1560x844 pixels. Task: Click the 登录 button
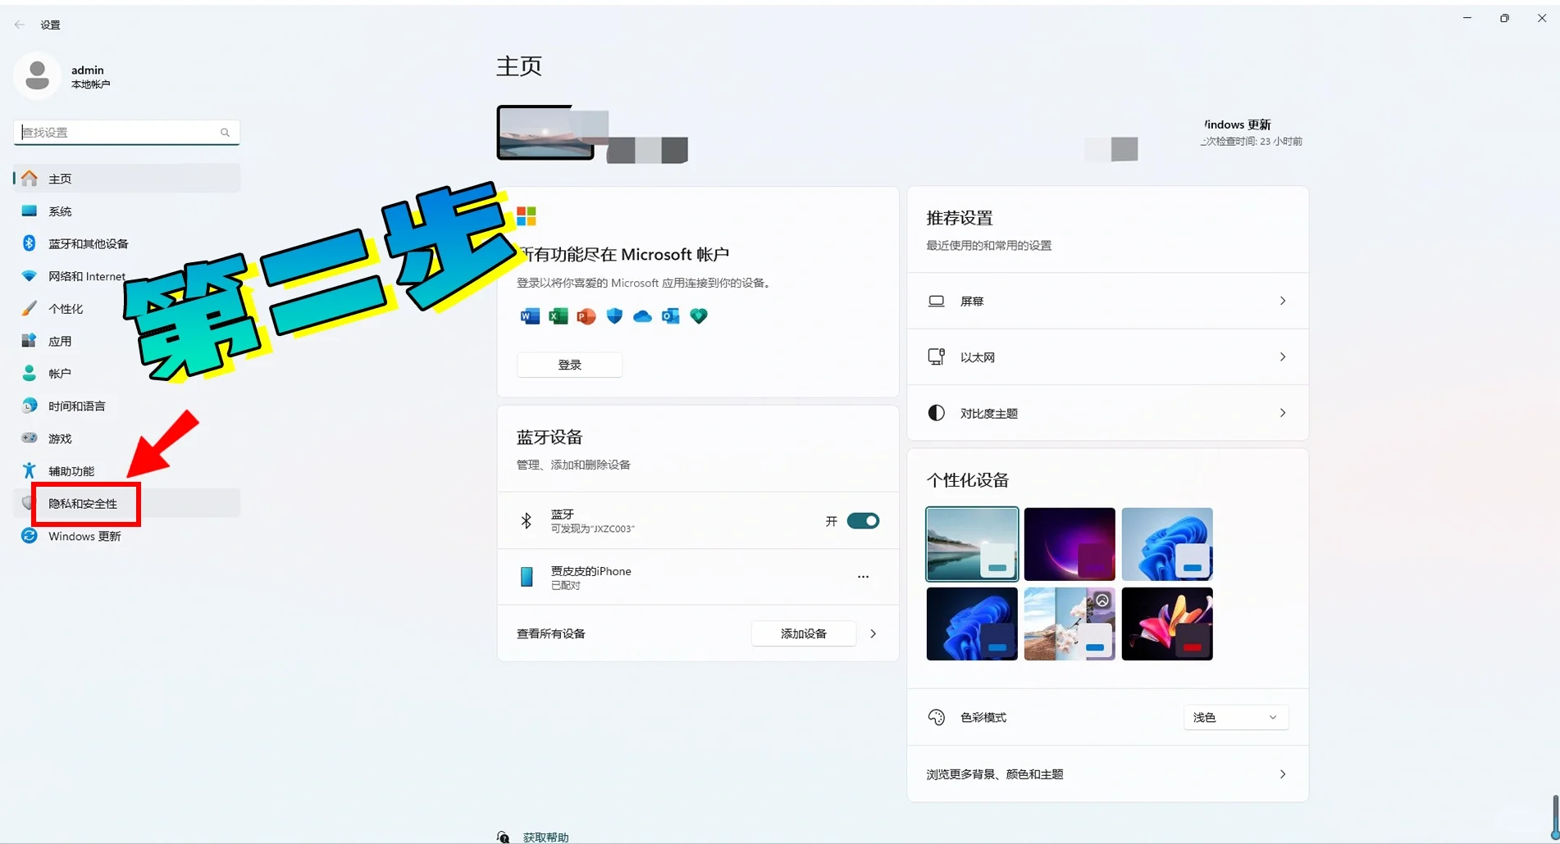click(x=569, y=365)
